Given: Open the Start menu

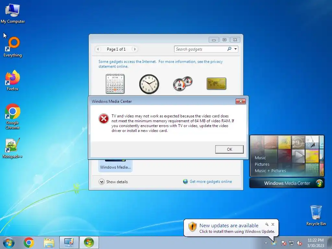Looking at the screenshot, I should click(x=9, y=243).
